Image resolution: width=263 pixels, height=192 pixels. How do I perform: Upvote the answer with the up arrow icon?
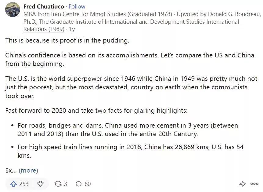13,184
